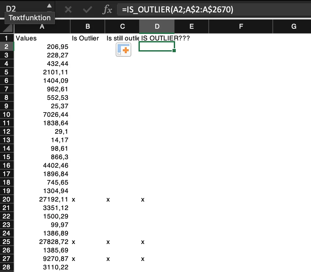Open Insert Function via the fx icon
311x272 pixels.
point(107,10)
